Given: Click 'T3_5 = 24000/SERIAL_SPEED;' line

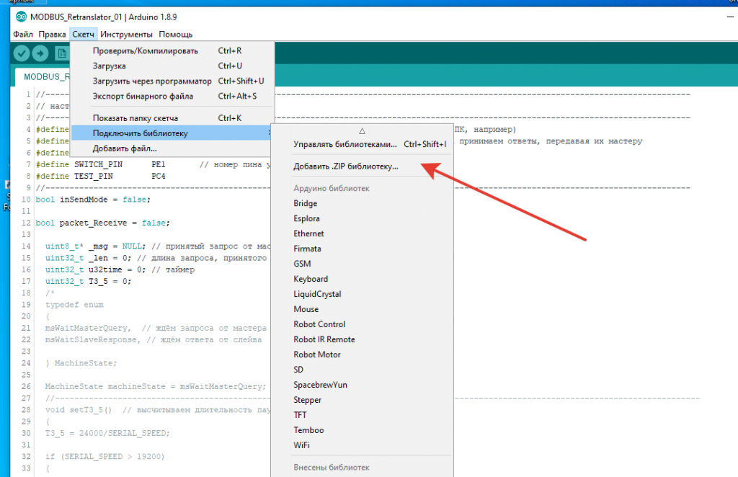Looking at the screenshot, I should [x=107, y=433].
